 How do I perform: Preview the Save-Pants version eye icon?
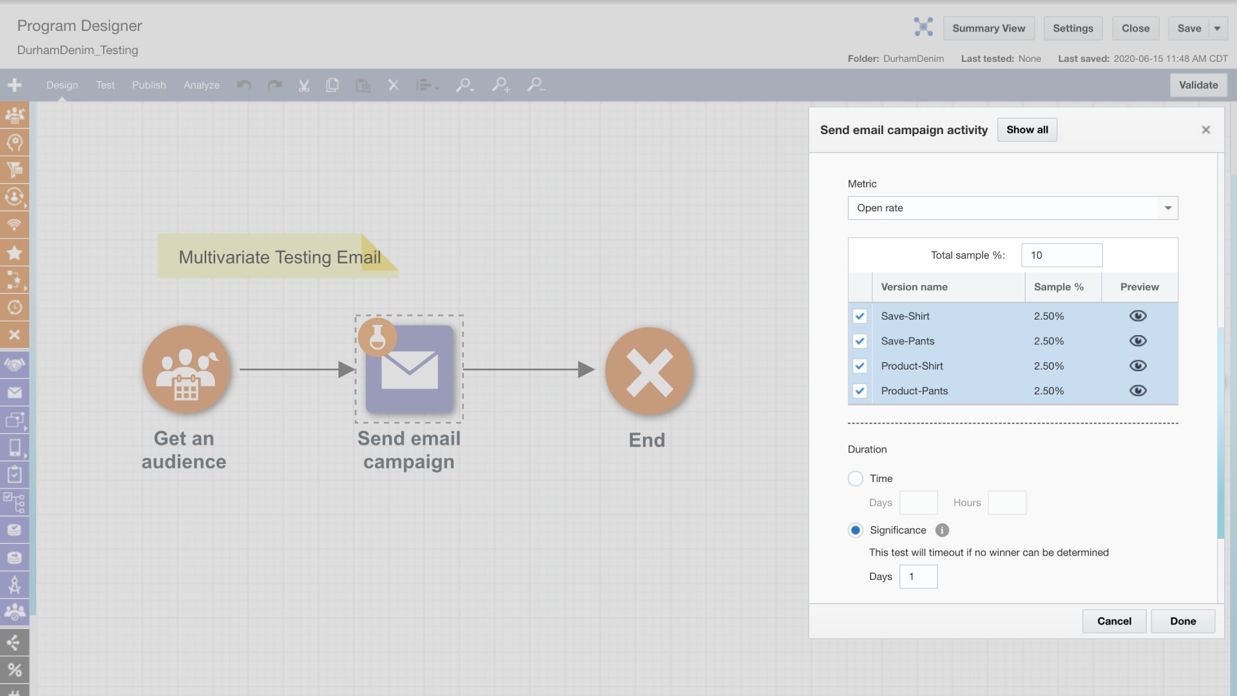pyautogui.click(x=1138, y=341)
